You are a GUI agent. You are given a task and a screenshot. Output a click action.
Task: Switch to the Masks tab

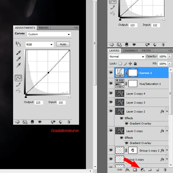[44, 28]
